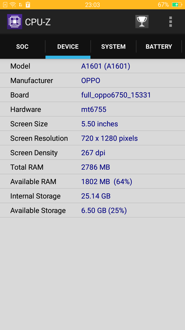Select the DEVICE tab
The width and height of the screenshot is (185, 330).
[68, 47]
